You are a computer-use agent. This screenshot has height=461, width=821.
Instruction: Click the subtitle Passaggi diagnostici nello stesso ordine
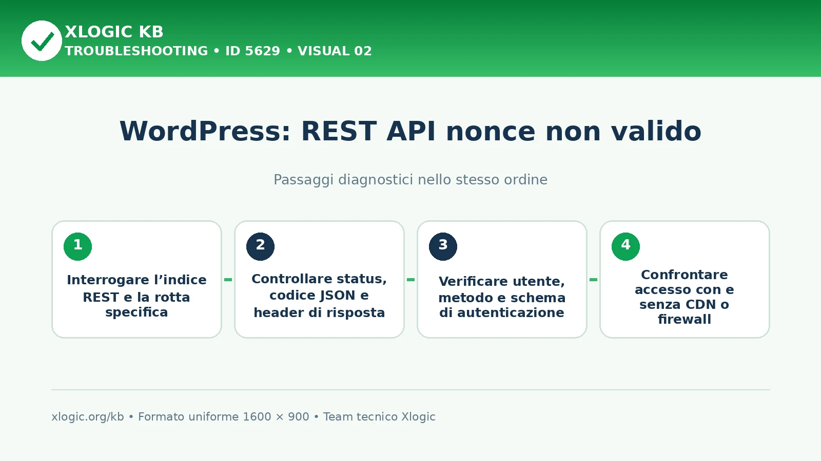(x=411, y=180)
